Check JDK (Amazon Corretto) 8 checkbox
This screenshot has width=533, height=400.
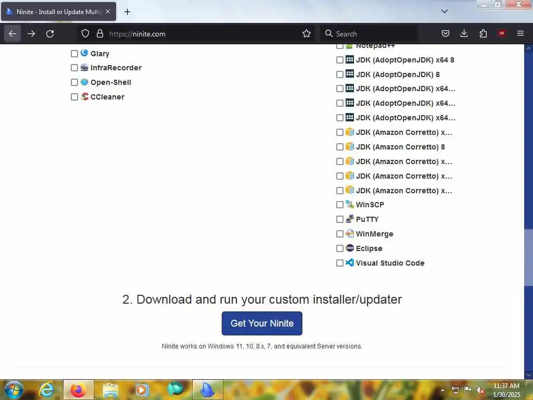(x=339, y=147)
